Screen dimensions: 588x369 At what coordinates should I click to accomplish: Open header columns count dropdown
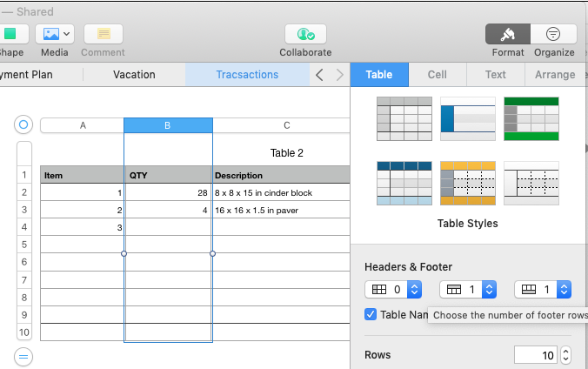[414, 290]
